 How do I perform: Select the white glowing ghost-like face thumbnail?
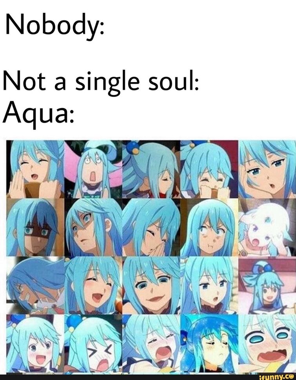[267, 227]
